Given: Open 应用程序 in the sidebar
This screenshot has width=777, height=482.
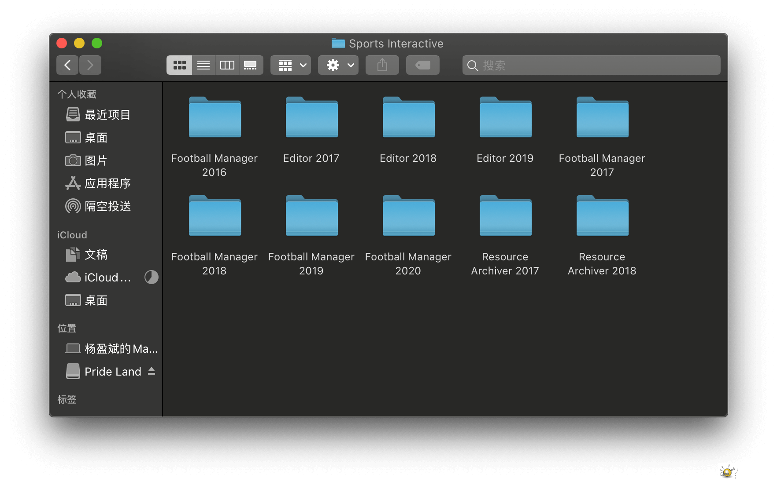Looking at the screenshot, I should point(106,183).
